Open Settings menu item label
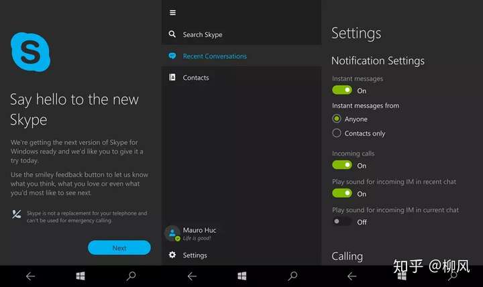Viewport: 483px width, 287px height. (195, 255)
